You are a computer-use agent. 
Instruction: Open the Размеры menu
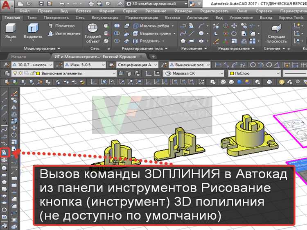183,11
